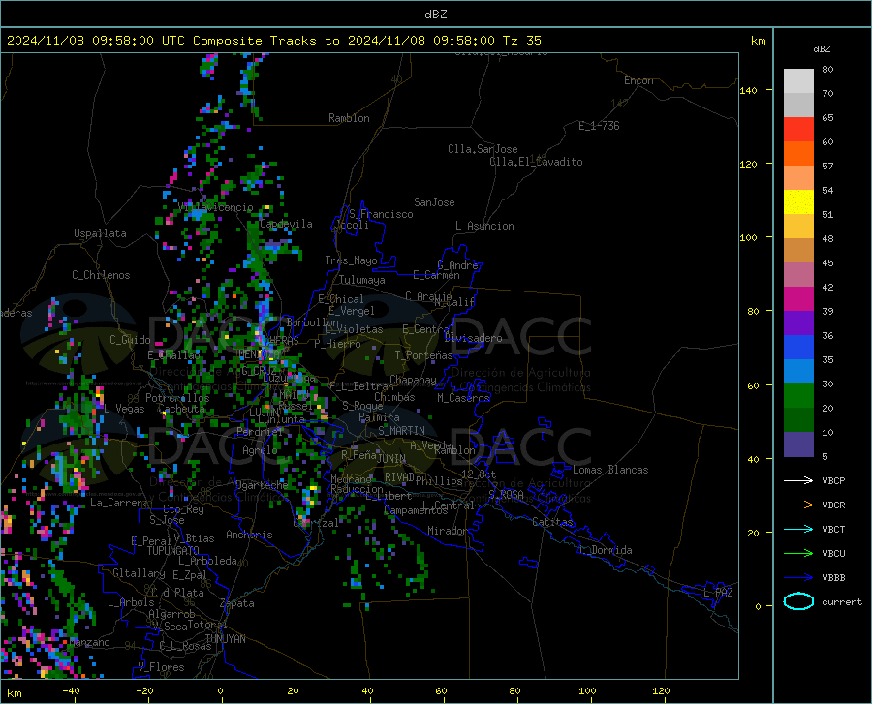Screen dimensions: 872x704
Task: Click the Agrelo label
Action: pyautogui.click(x=260, y=450)
